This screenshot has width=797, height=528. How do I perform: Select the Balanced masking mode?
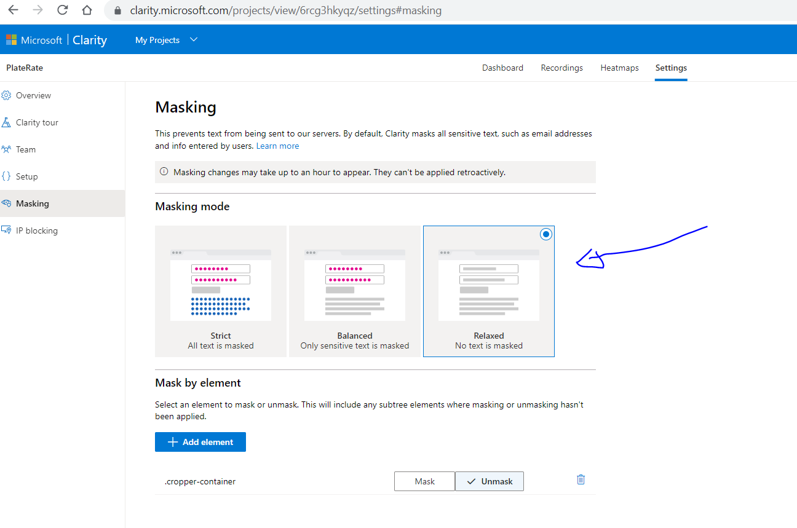coord(354,291)
